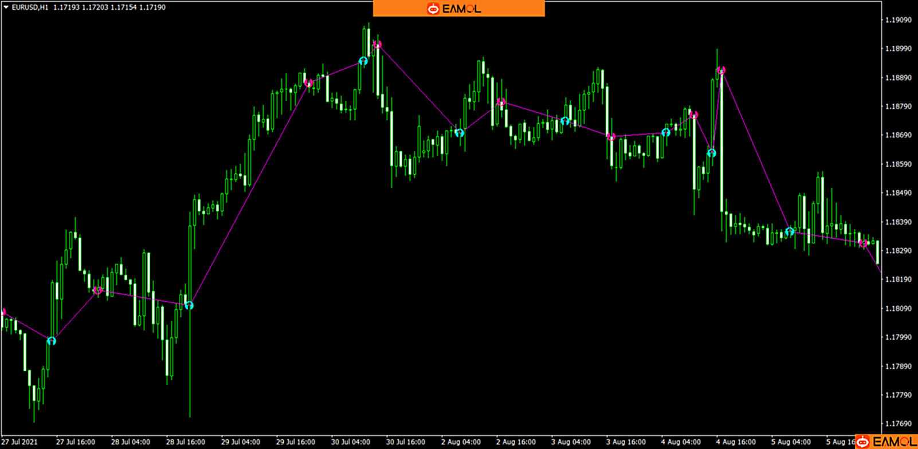The height and width of the screenshot is (449, 918).
Task: Click the orange EAMOL banner at top
Action: tap(458, 9)
